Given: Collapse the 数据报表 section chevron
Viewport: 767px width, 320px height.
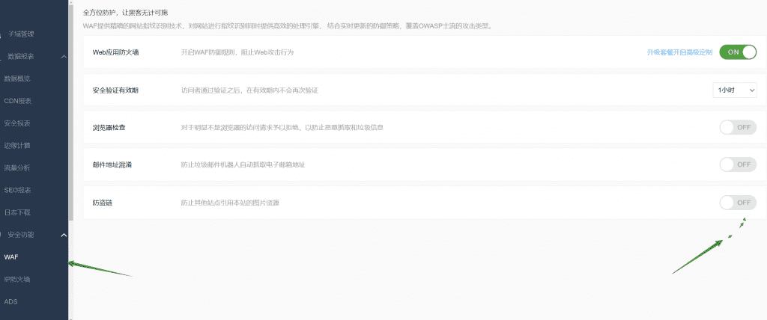Looking at the screenshot, I should 64,56.
